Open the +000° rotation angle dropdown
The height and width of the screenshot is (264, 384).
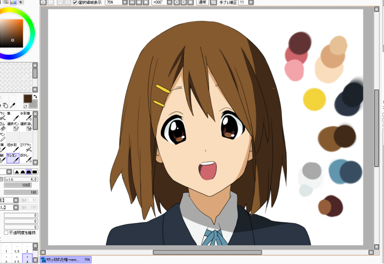(169, 2)
